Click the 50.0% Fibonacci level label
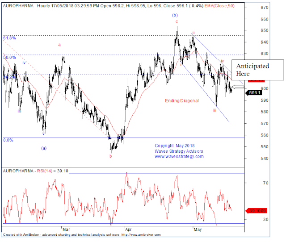This screenshot has width=286, height=242. pos(9,58)
